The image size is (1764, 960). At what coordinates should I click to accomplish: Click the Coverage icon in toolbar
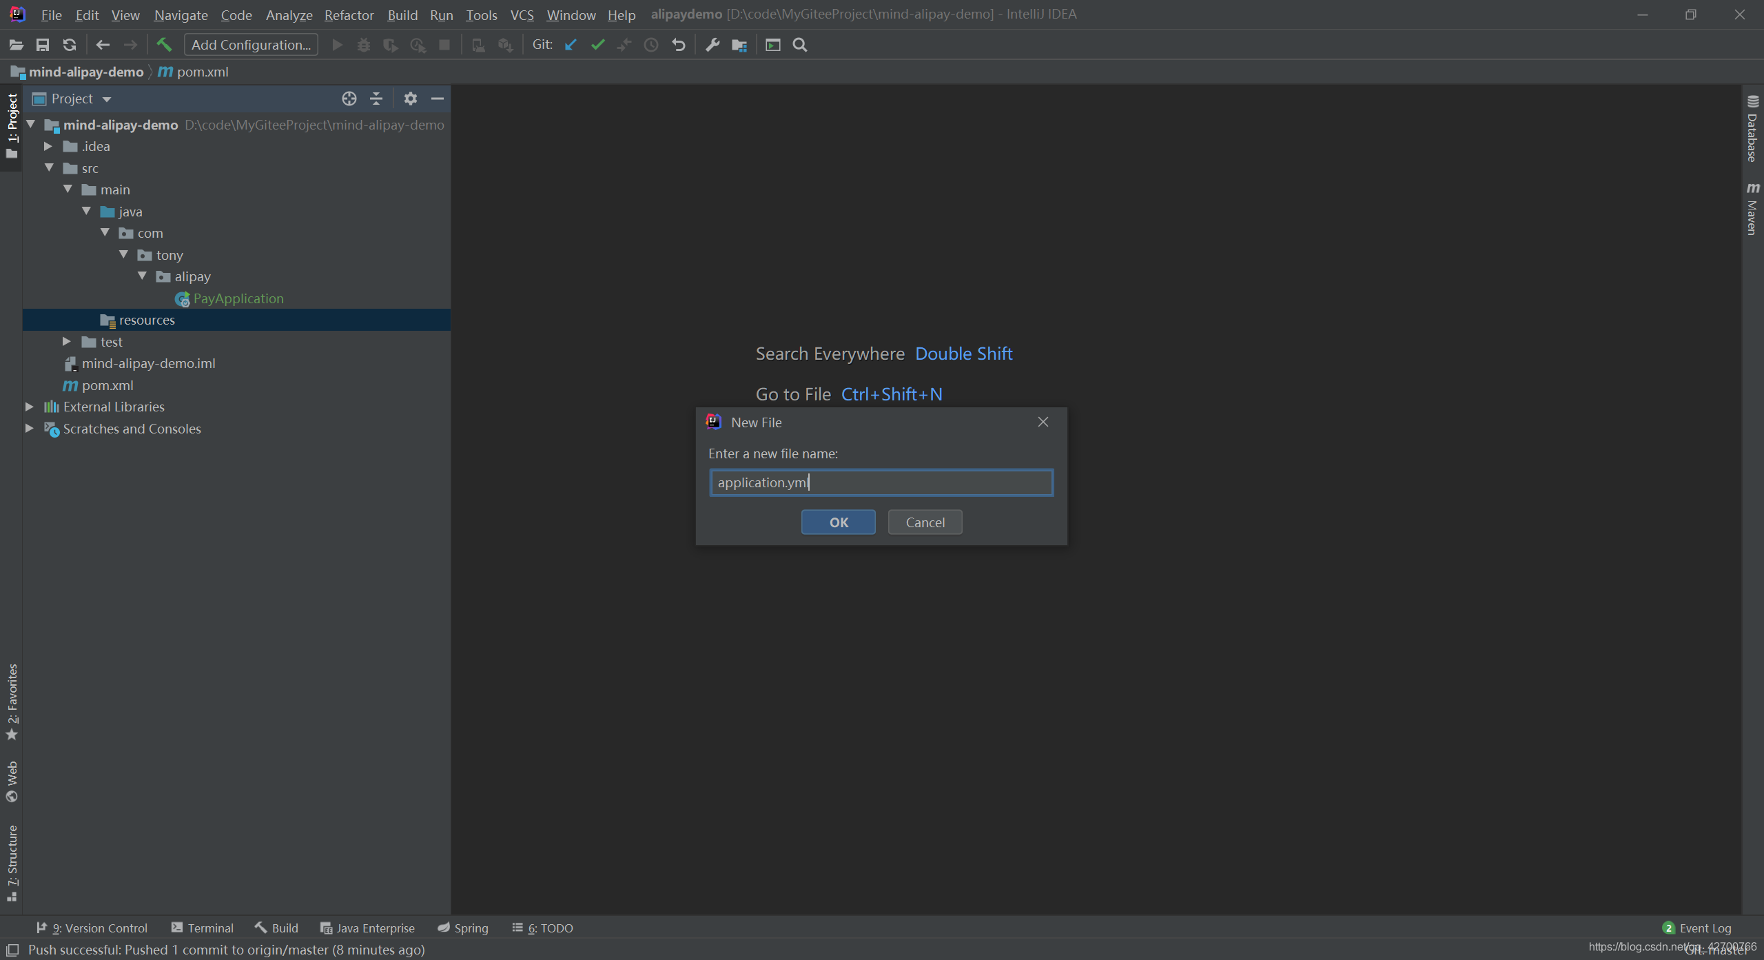[391, 43]
